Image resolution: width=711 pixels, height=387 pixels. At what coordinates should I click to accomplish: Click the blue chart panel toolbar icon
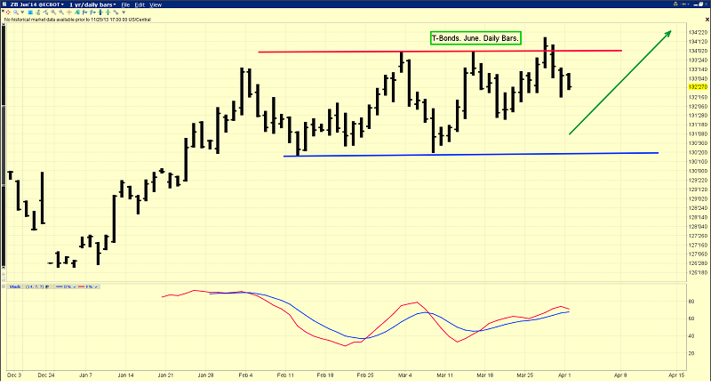pyautogui.click(x=30, y=12)
